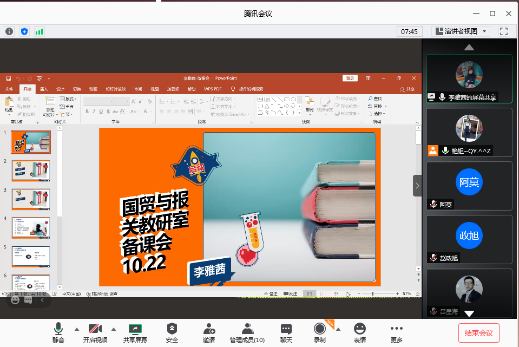
Task: Expand the audio options arrow beside 静音
Action: 76,329
